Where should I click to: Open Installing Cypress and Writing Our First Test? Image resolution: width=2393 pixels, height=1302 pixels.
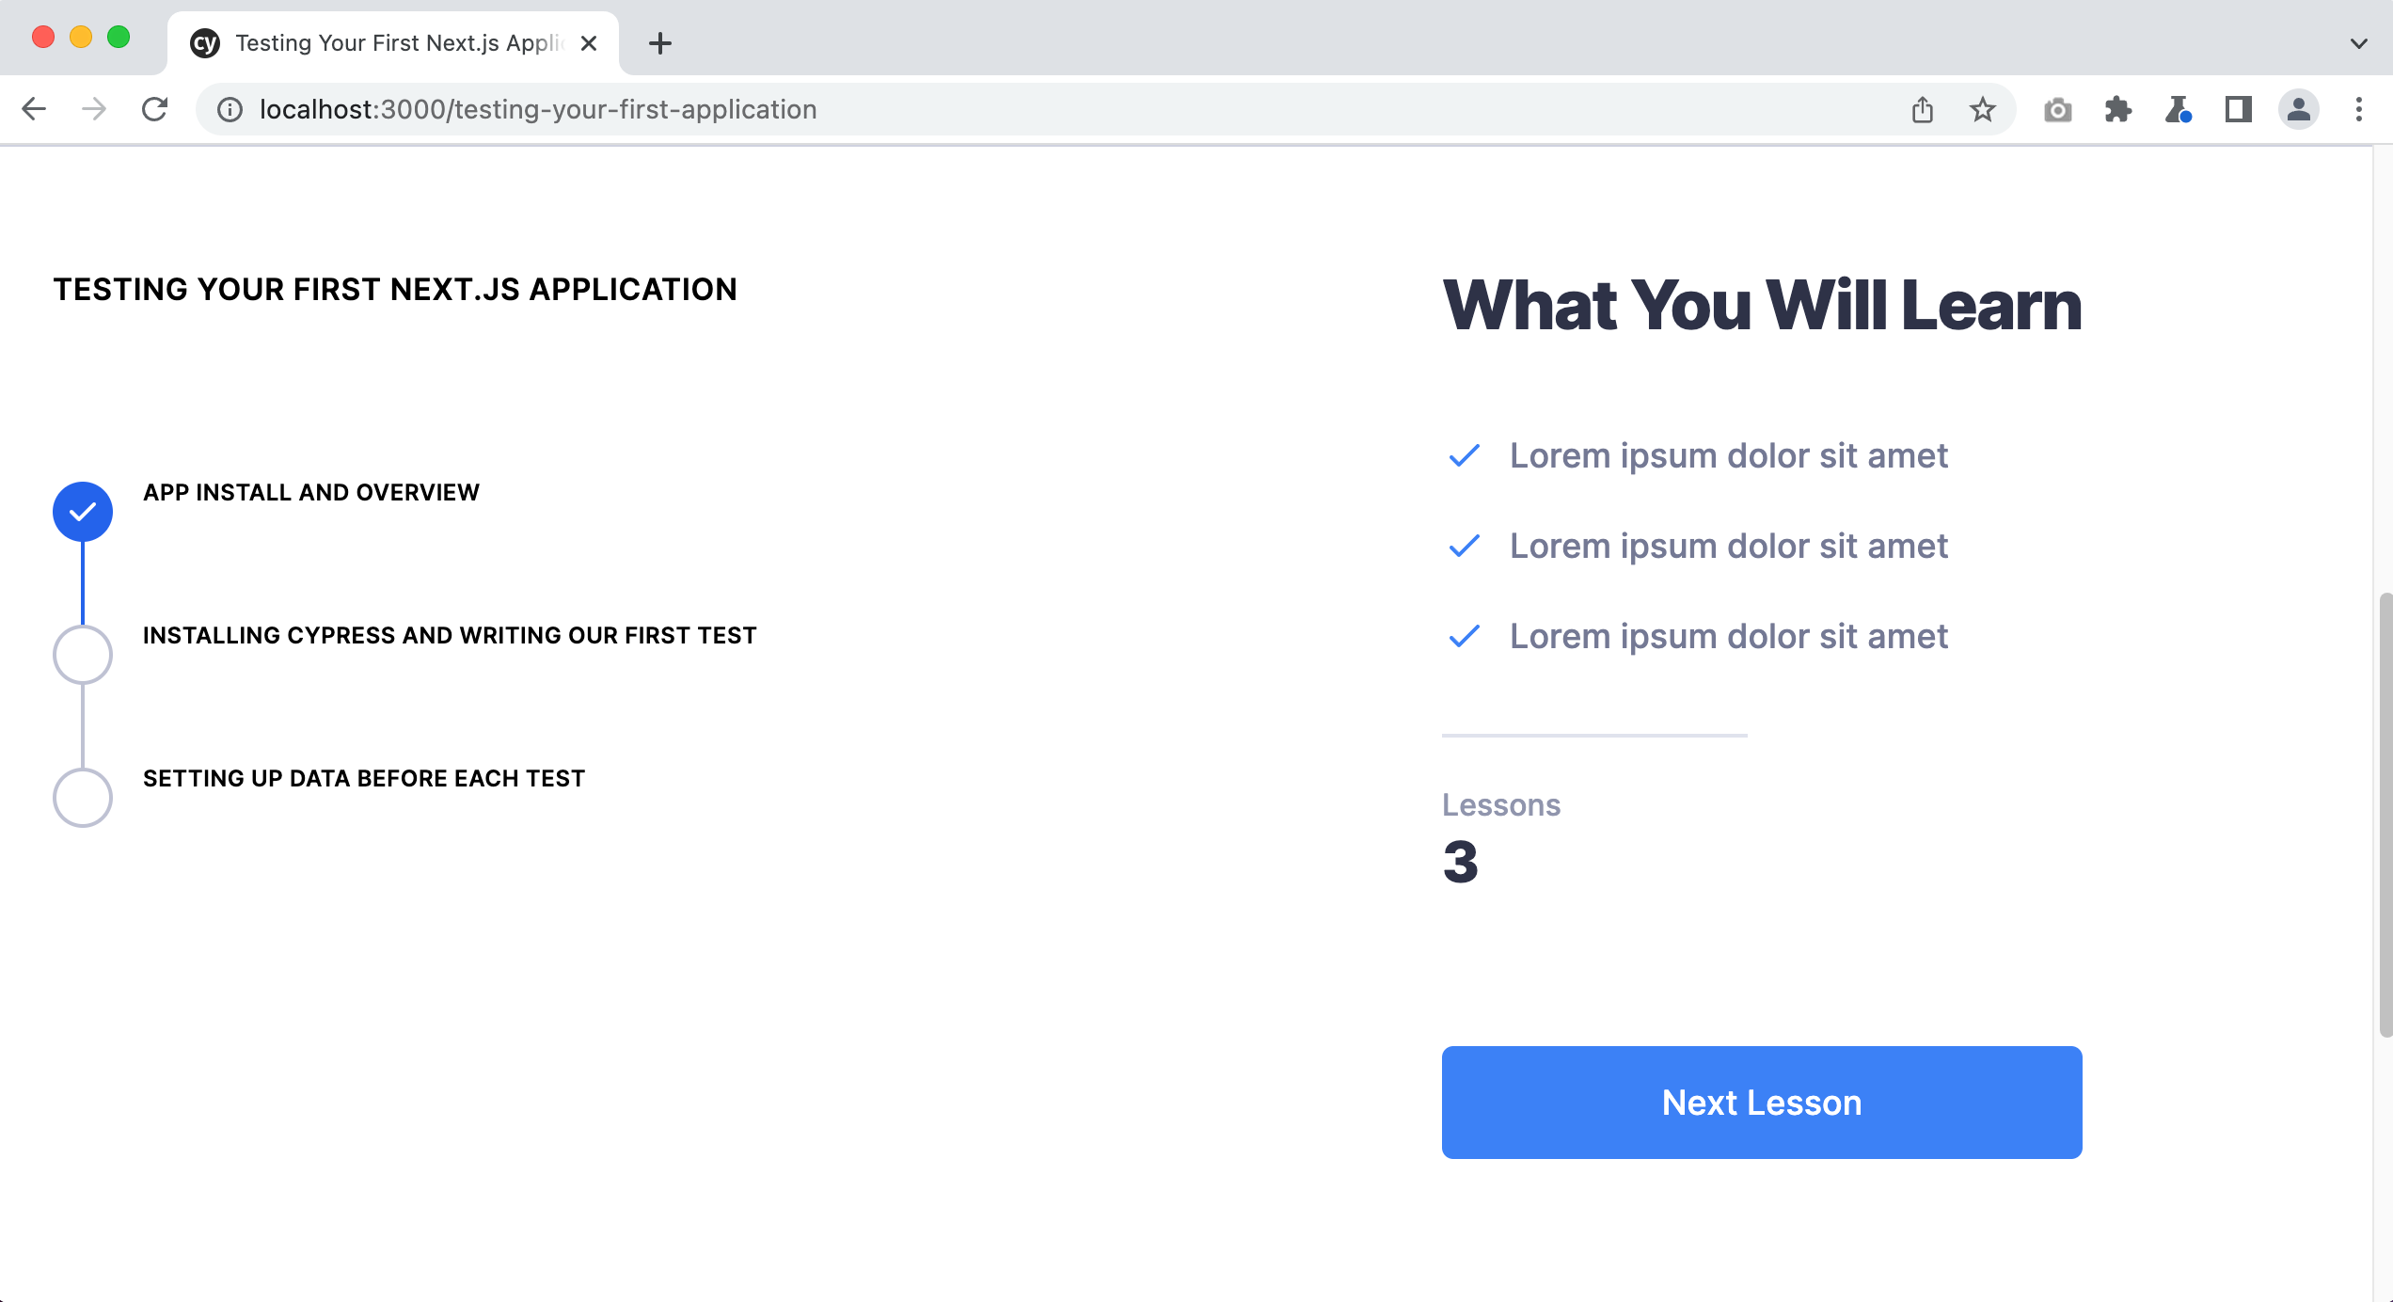pyautogui.click(x=450, y=636)
